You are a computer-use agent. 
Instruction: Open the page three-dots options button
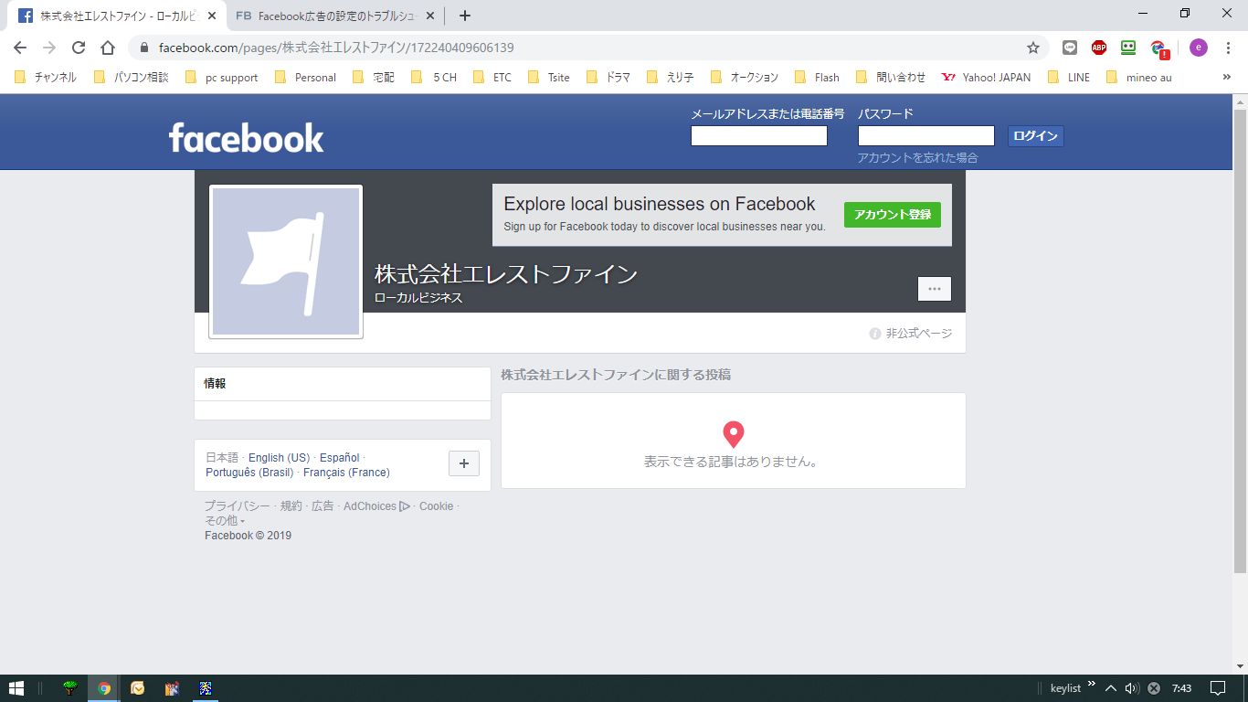pos(934,289)
